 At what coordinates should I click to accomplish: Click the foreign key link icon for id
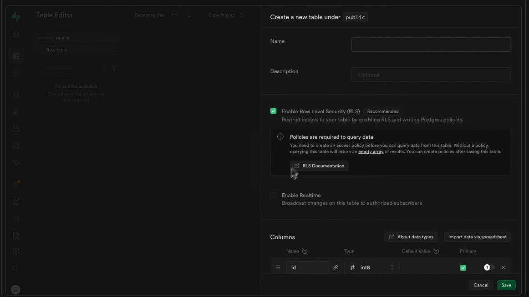(336, 267)
